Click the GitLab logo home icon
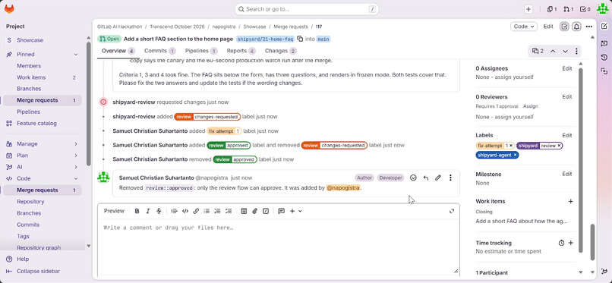The height and width of the screenshot is (283, 612). pos(9,9)
